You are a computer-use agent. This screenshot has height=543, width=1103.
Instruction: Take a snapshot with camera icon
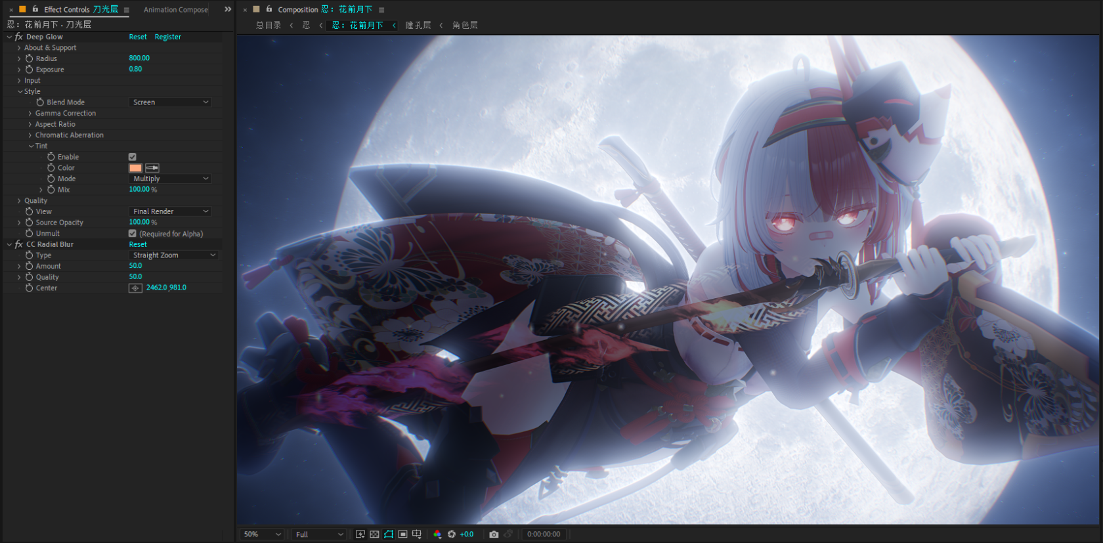point(494,534)
